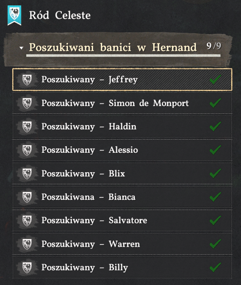
Task: Click green checkmark on Billy row
Action: (216, 267)
